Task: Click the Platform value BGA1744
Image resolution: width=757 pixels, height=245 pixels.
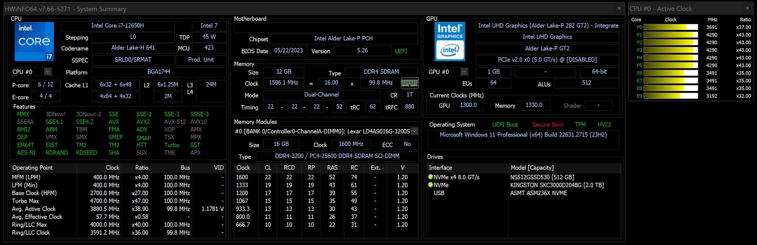Action: point(159,72)
